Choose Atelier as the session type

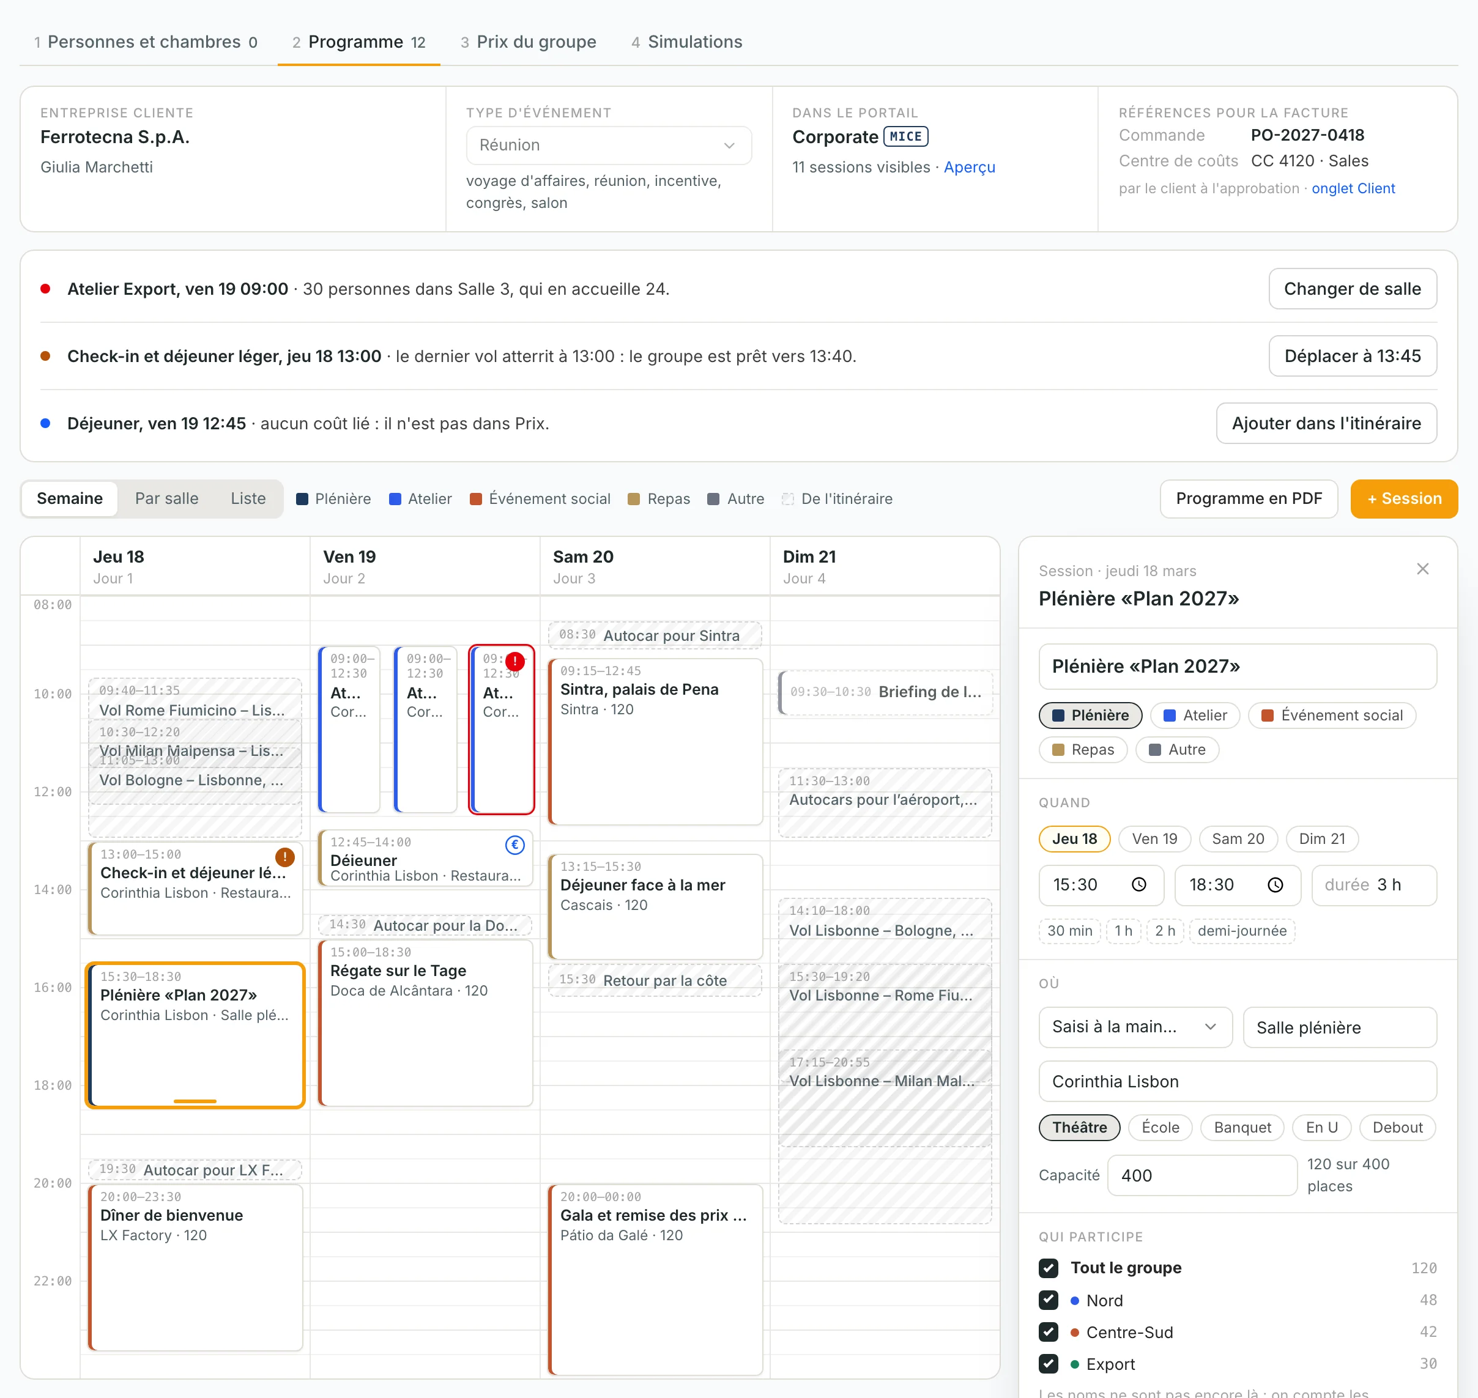[x=1195, y=716]
